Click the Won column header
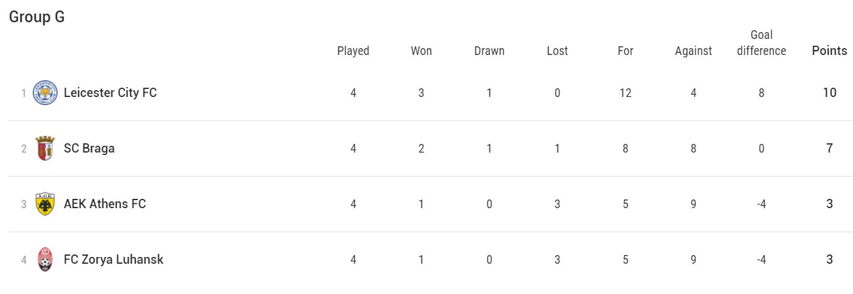This screenshot has width=853, height=294. pos(421,51)
